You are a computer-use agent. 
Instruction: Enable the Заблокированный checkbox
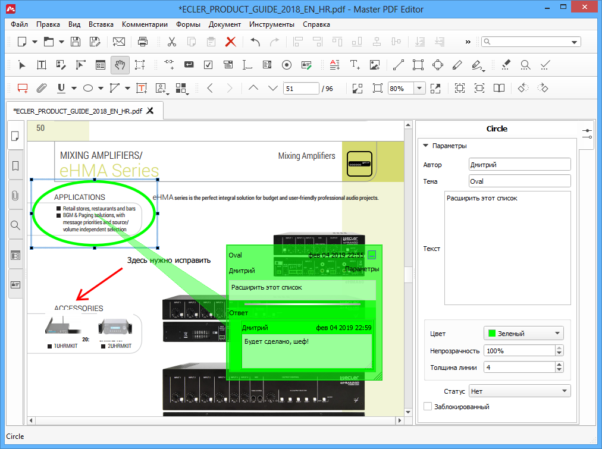[x=428, y=407]
